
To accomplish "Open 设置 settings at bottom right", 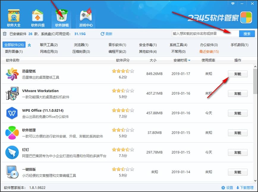I will 227,188.
